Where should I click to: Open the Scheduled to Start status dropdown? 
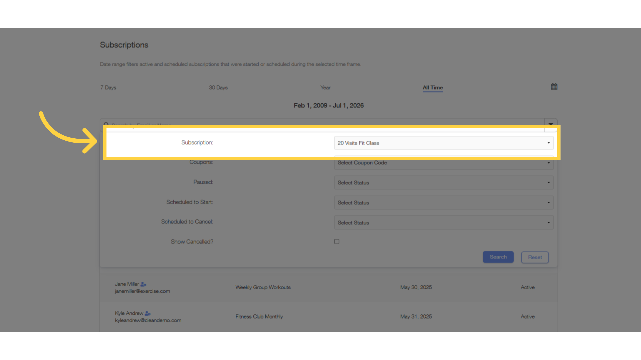coord(444,203)
